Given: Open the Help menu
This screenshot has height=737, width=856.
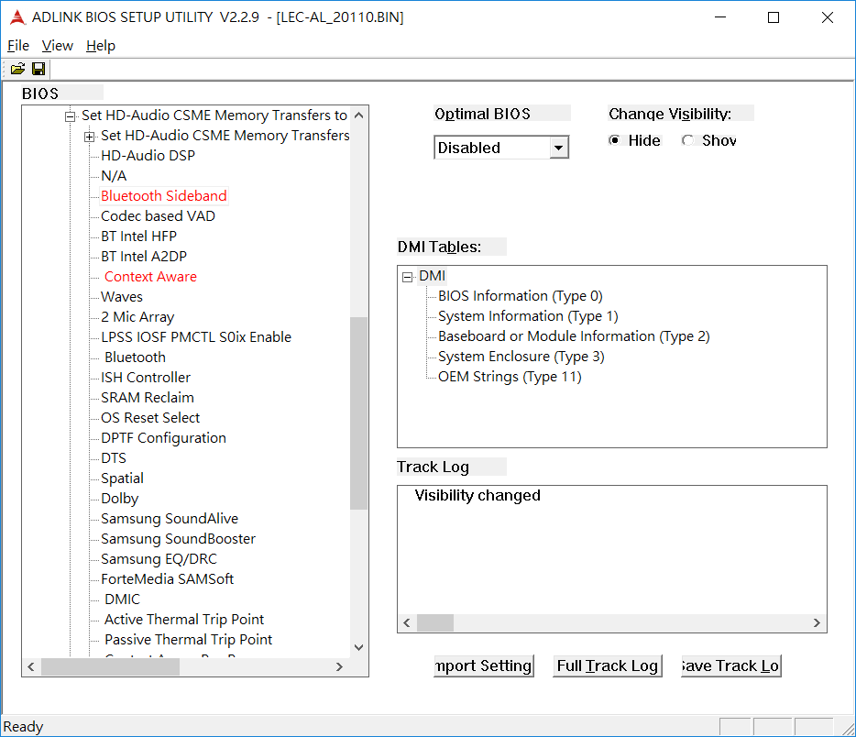Looking at the screenshot, I should click(101, 46).
